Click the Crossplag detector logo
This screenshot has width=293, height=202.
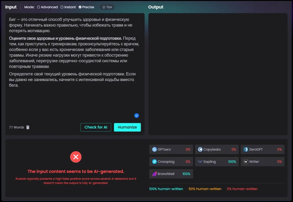point(154,162)
